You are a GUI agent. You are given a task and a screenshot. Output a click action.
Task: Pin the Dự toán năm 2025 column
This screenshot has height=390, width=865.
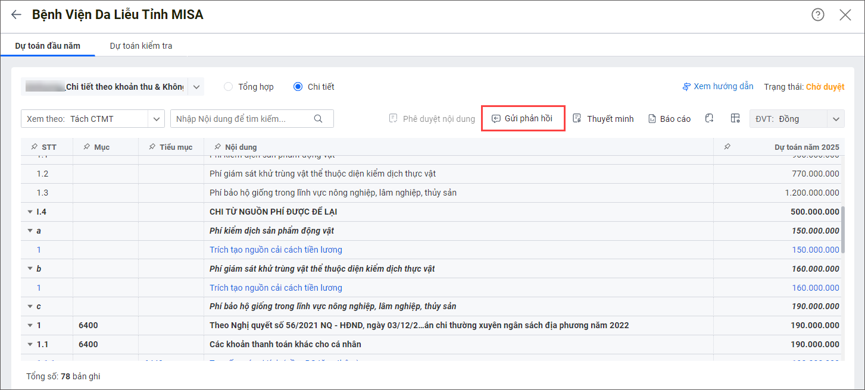(727, 147)
